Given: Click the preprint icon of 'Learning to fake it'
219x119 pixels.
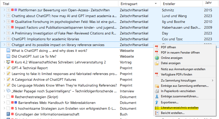Looking at the screenshot, I should [8, 74].
